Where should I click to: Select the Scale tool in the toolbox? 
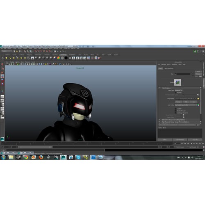point(2,84)
